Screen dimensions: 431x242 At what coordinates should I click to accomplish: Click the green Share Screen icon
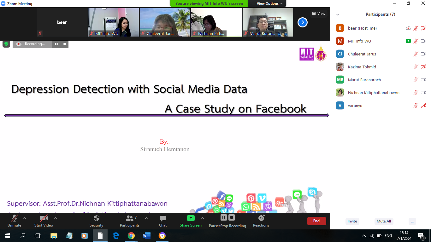coord(191,218)
